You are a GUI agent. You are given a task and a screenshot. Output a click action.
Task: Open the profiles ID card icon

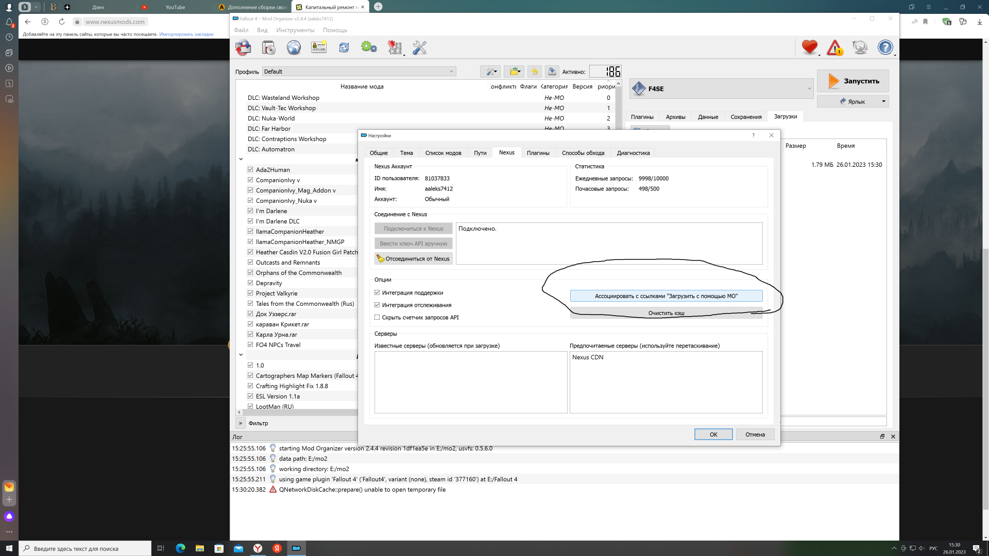(x=319, y=47)
